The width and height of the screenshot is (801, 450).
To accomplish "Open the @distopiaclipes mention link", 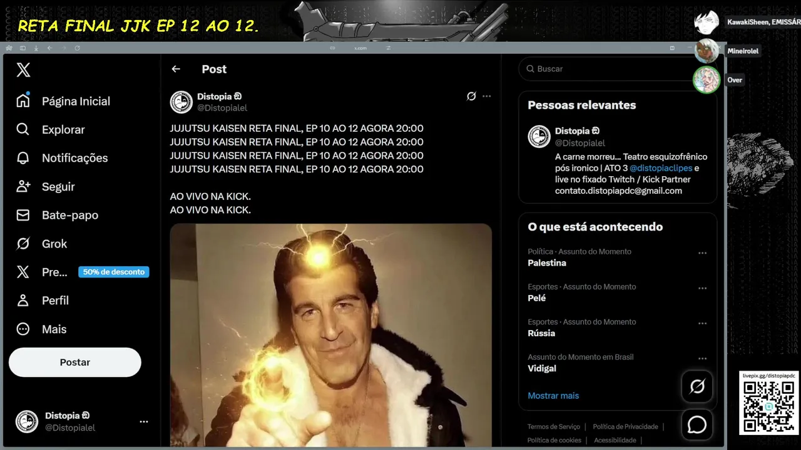I will pyautogui.click(x=661, y=168).
